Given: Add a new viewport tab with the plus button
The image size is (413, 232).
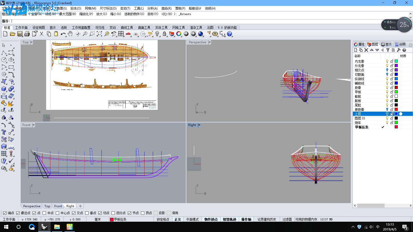Looking at the screenshot, I should (80, 206).
